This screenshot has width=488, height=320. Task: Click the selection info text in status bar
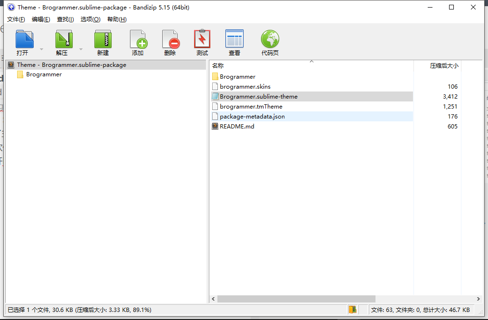click(x=79, y=310)
